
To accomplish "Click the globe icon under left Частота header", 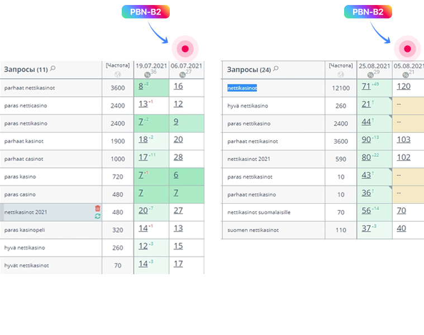I will tap(117, 74).
